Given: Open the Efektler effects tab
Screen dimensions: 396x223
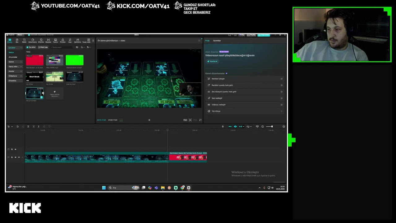Looking at the screenshot, I should (41, 40).
